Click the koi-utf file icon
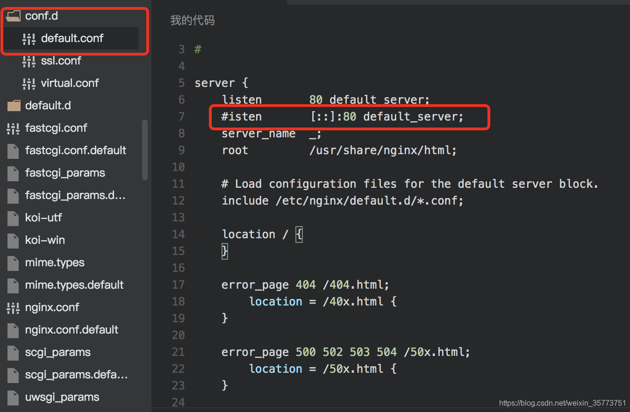The width and height of the screenshot is (630, 412). (13, 218)
